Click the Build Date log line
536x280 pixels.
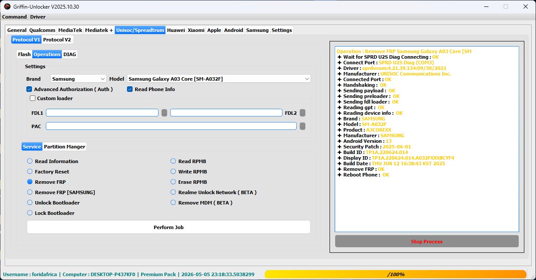coord(391,164)
